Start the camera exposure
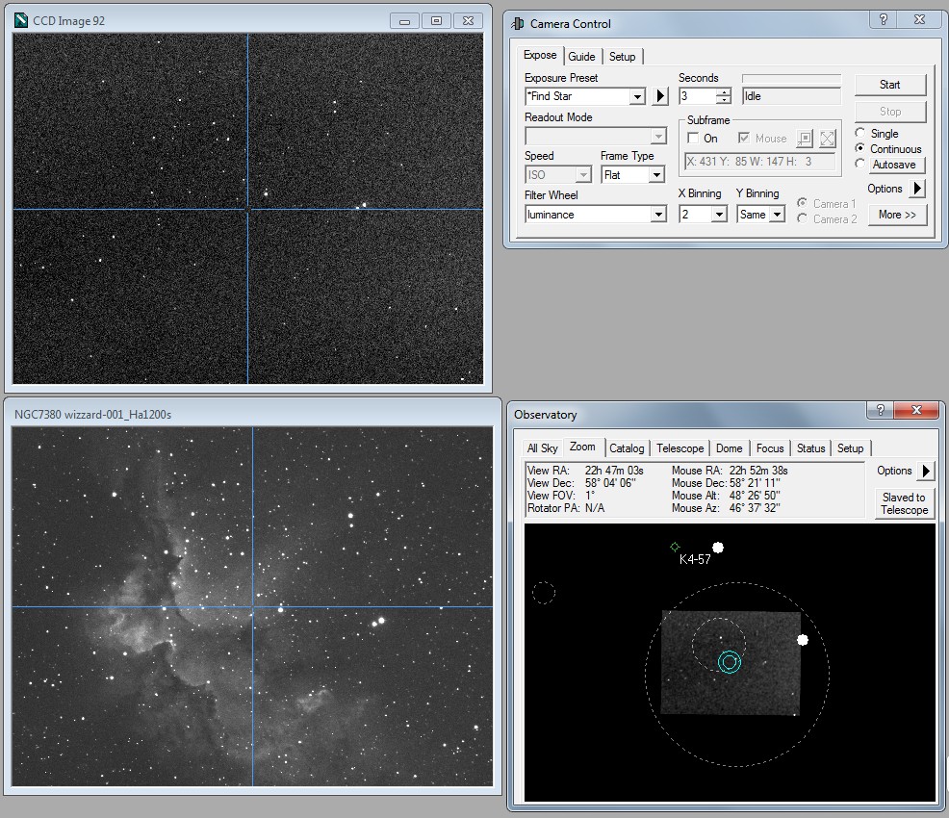Screen dimensions: 949x818 pyautogui.click(x=889, y=85)
